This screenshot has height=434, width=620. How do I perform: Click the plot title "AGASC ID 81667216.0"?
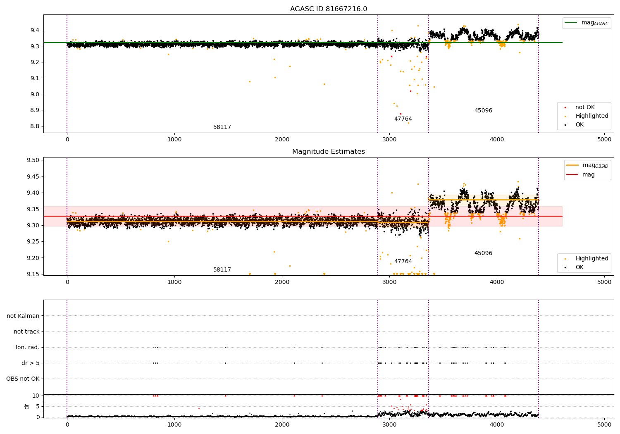click(329, 9)
